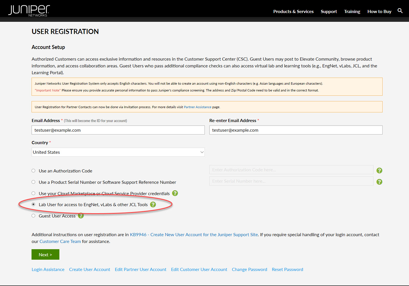Image resolution: width=409 pixels, height=286 pixels.
Task: Click the Serial Number input field
Action: click(x=291, y=181)
